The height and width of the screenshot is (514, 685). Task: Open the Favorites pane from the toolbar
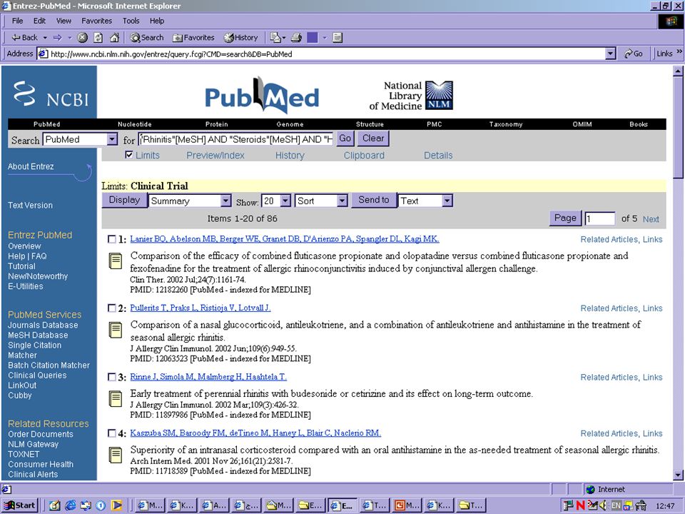pos(193,38)
